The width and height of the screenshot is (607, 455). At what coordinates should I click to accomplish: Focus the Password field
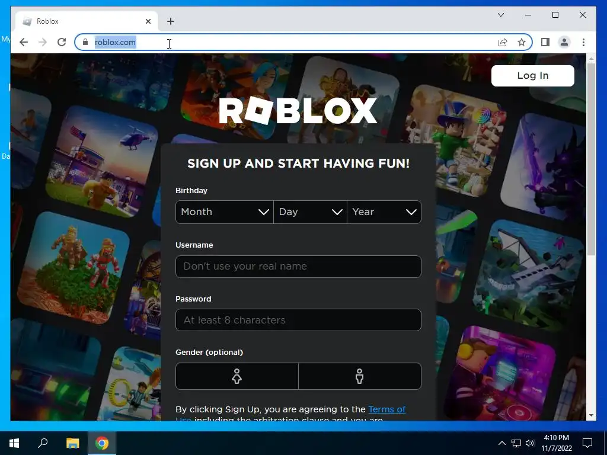coord(298,320)
